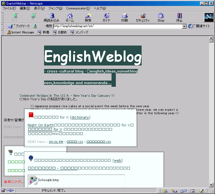Open the Communicator(C) menu

78,8
